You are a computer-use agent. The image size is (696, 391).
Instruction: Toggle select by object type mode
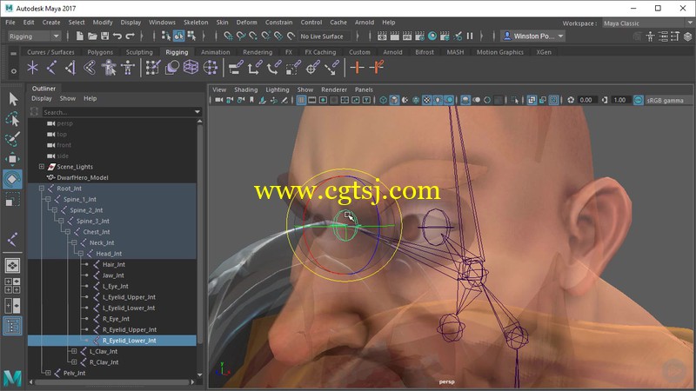pyautogui.click(x=179, y=36)
